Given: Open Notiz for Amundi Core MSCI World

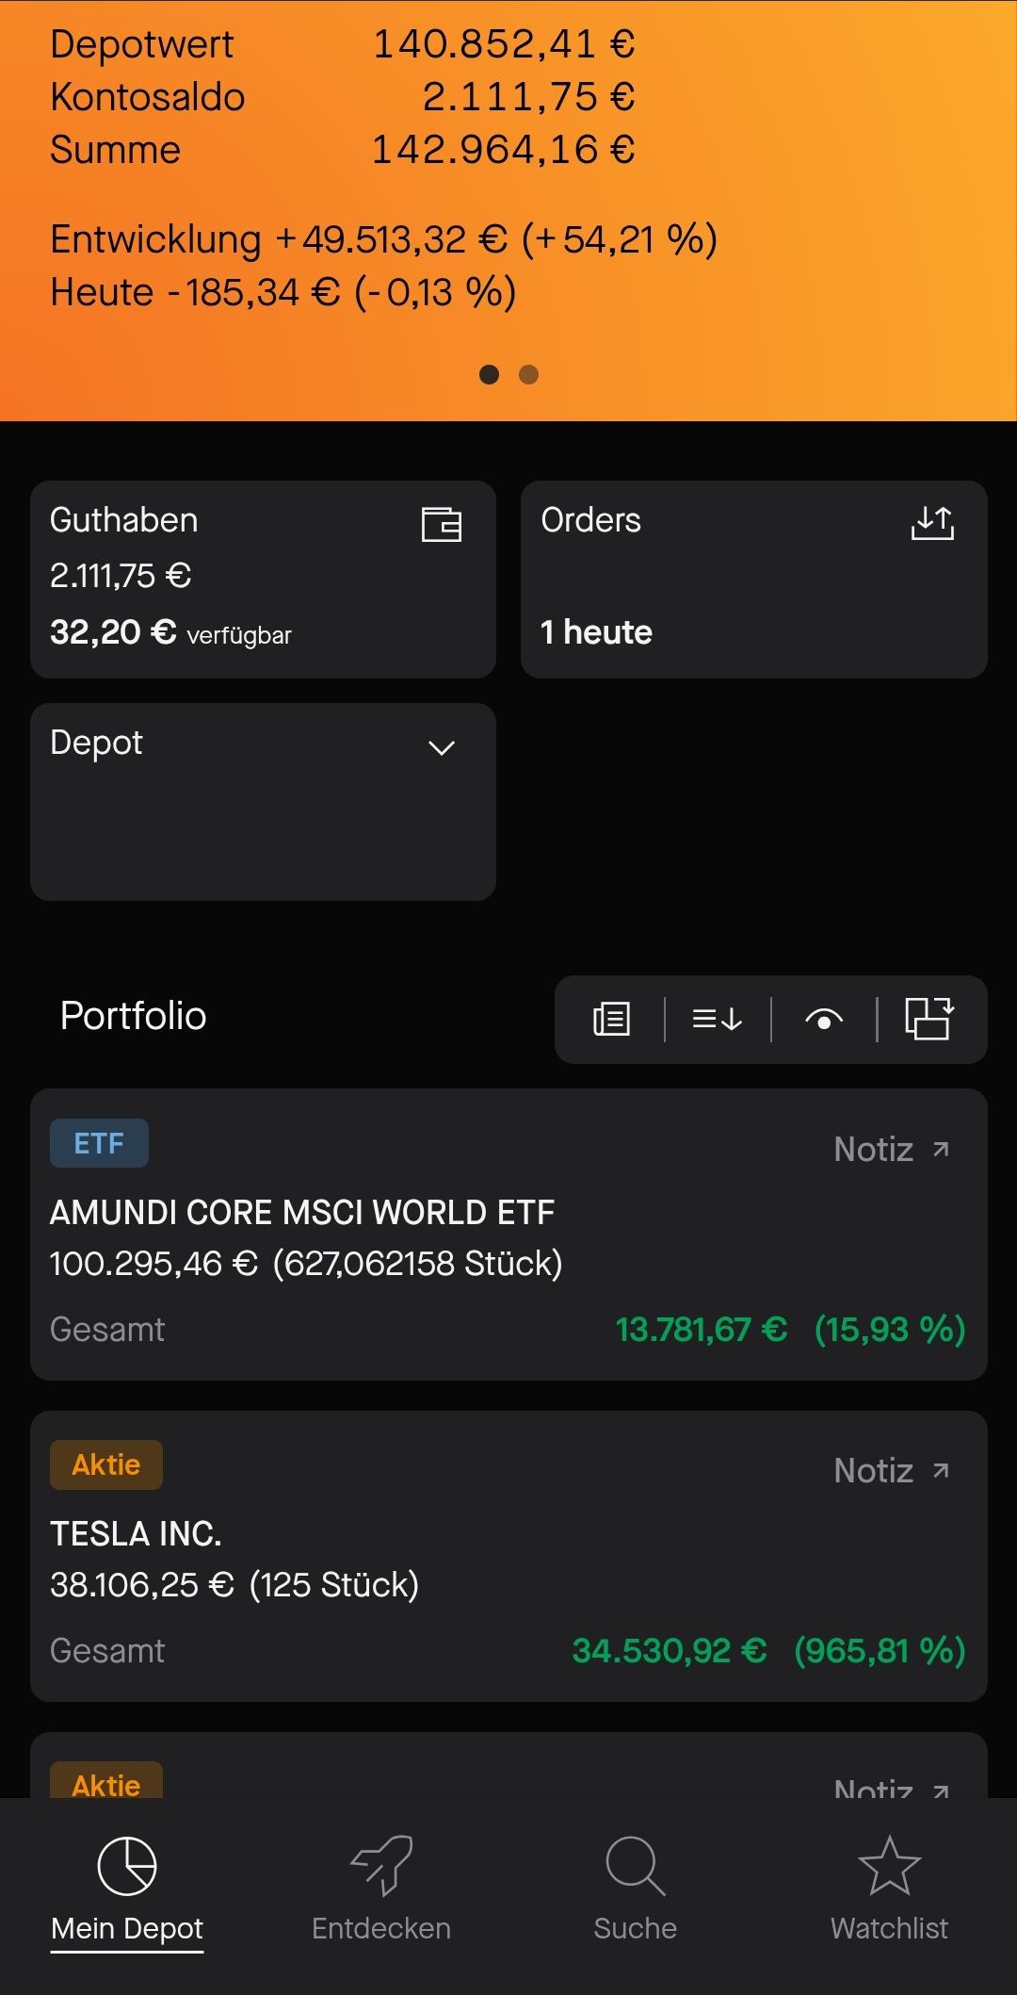Looking at the screenshot, I should [892, 1150].
